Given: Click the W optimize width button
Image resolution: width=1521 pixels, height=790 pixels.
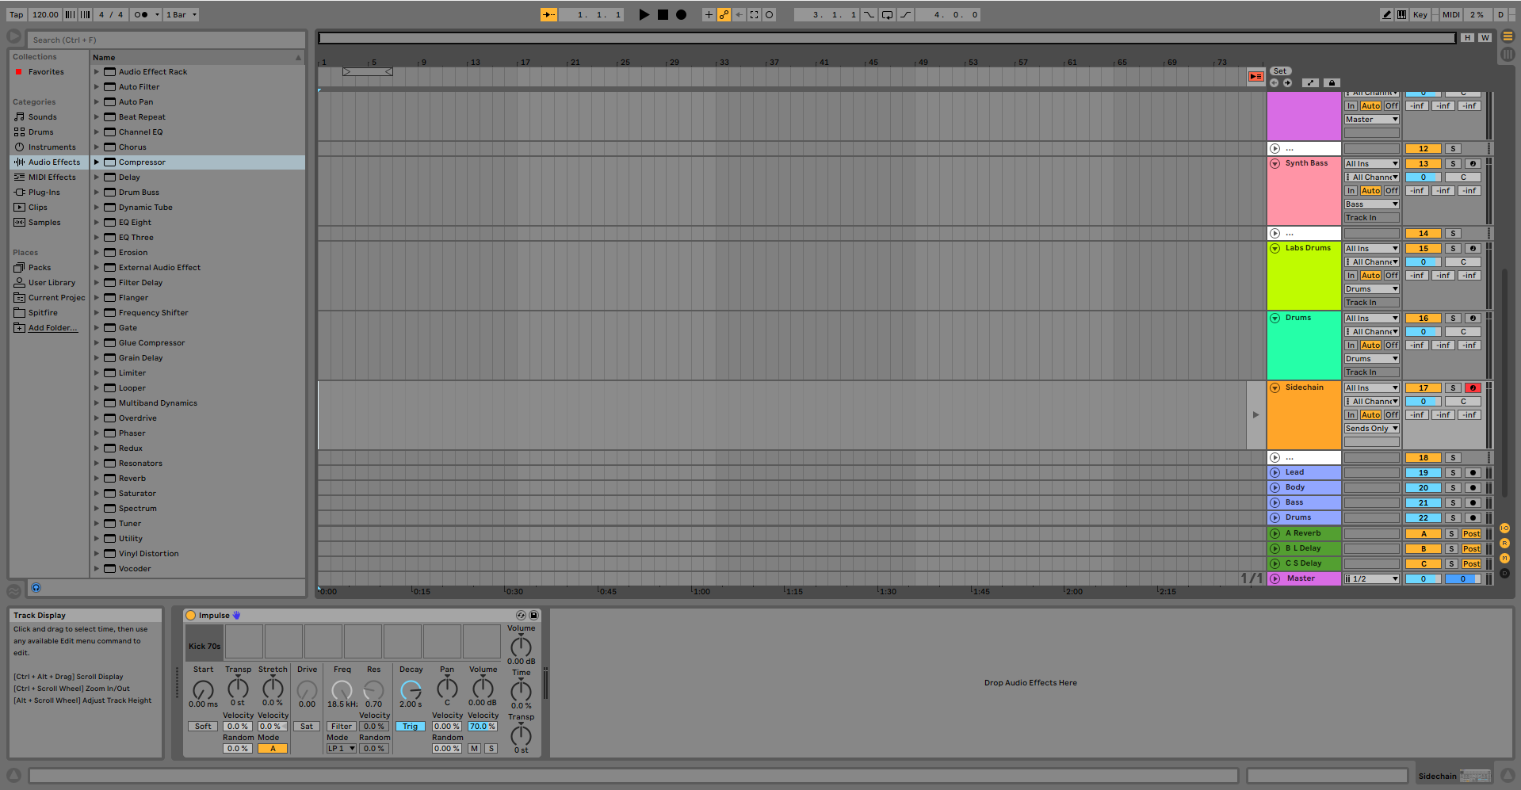Looking at the screenshot, I should [x=1485, y=37].
